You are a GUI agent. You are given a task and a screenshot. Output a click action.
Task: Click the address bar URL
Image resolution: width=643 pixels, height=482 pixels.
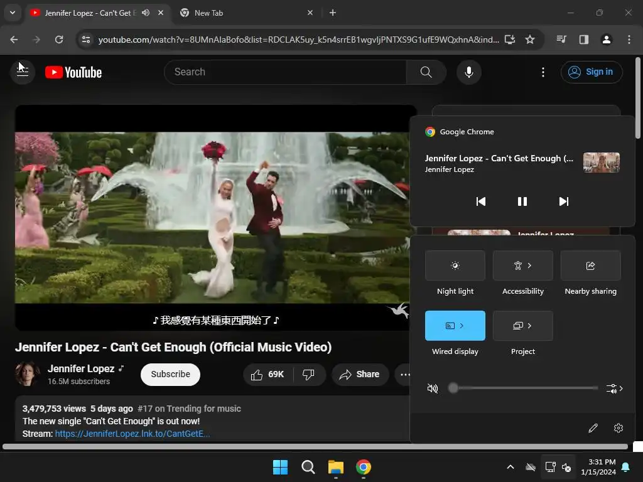click(x=298, y=40)
